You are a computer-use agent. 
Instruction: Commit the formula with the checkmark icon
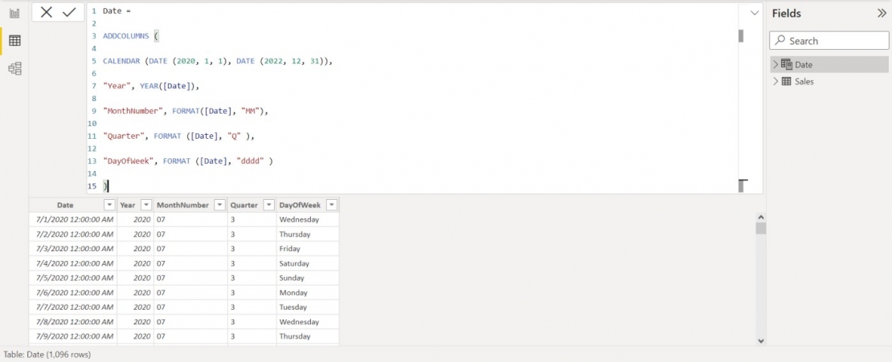click(69, 12)
